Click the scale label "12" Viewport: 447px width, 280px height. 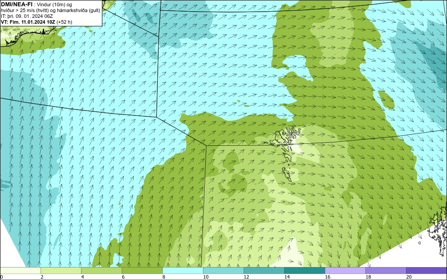coord(246,277)
